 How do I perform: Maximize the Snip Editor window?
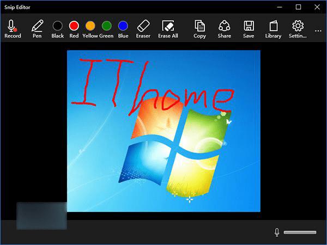pyautogui.click(x=299, y=7)
